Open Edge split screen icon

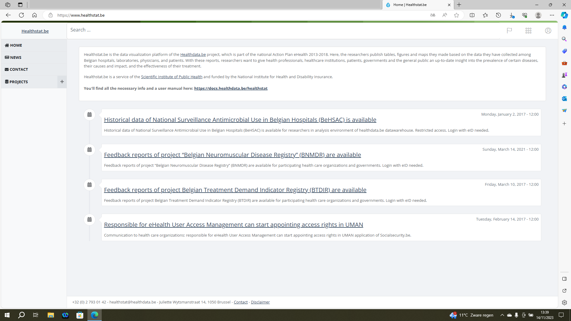coord(472,15)
